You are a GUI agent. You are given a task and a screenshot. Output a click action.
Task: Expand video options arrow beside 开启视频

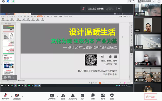click(23, 96)
